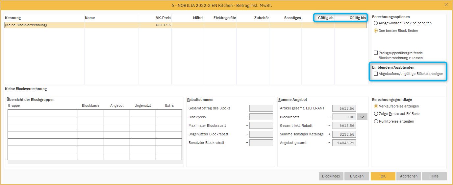Choose 'Den besten Block finden' option
The width and height of the screenshot is (453, 185).
376,31
